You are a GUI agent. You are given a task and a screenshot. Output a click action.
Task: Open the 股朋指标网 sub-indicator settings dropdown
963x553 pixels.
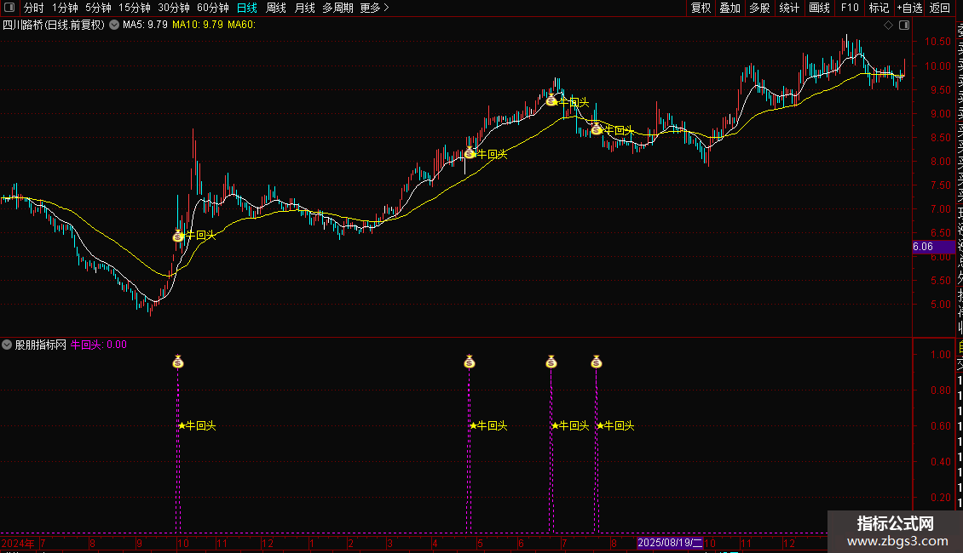[7, 345]
